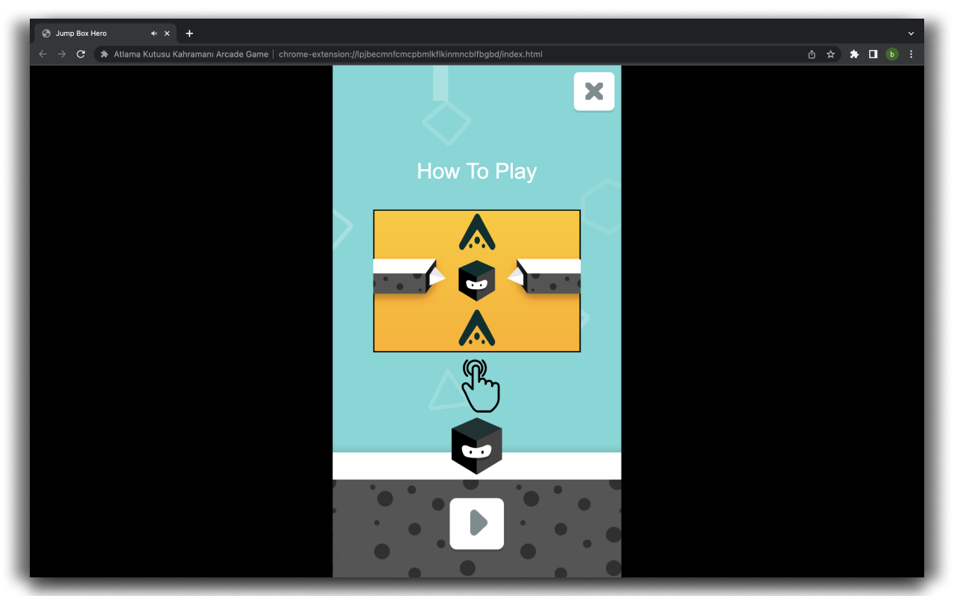Click the extension icon in the address bar
Image resolution: width=954 pixels, height=596 pixels.
coord(103,54)
